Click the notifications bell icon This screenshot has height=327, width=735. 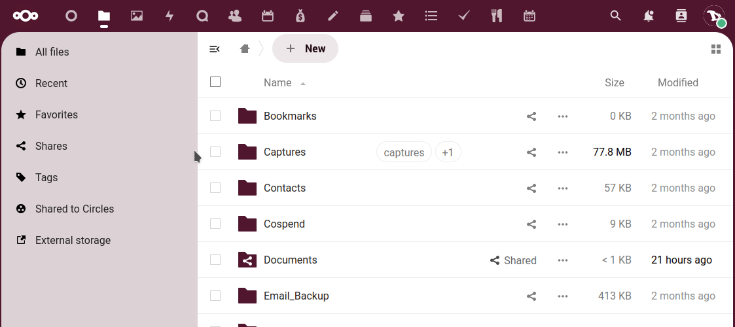(649, 16)
